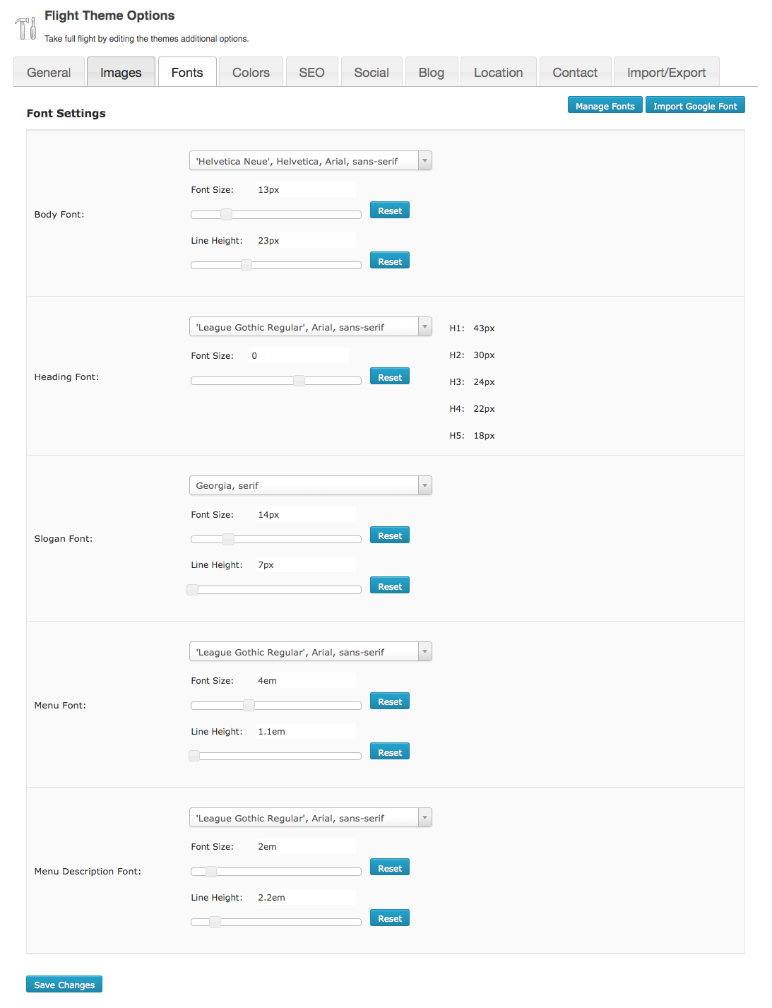Image resolution: width=772 pixels, height=1008 pixels.
Task: Open the Menu Description Font dropdown
Action: [310, 818]
